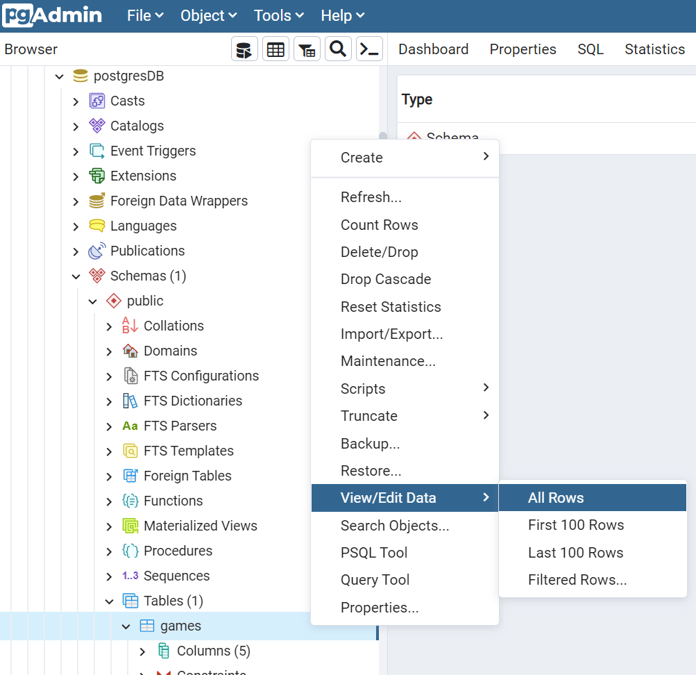Select the Filtered Rows funnel icon
Viewport: 696px width, 675px height.
tap(307, 49)
